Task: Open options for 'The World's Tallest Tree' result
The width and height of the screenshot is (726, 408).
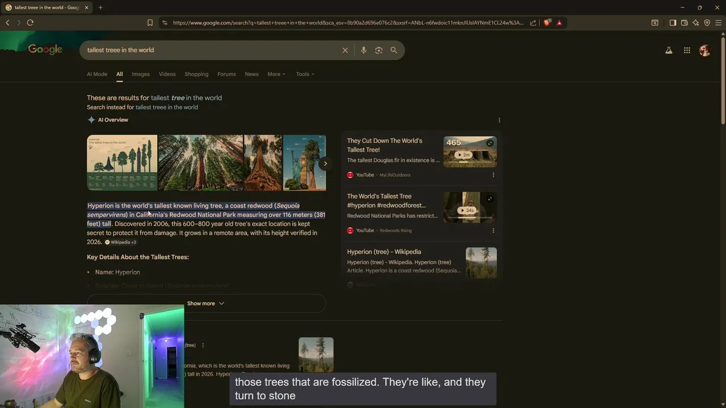Action: point(493,231)
